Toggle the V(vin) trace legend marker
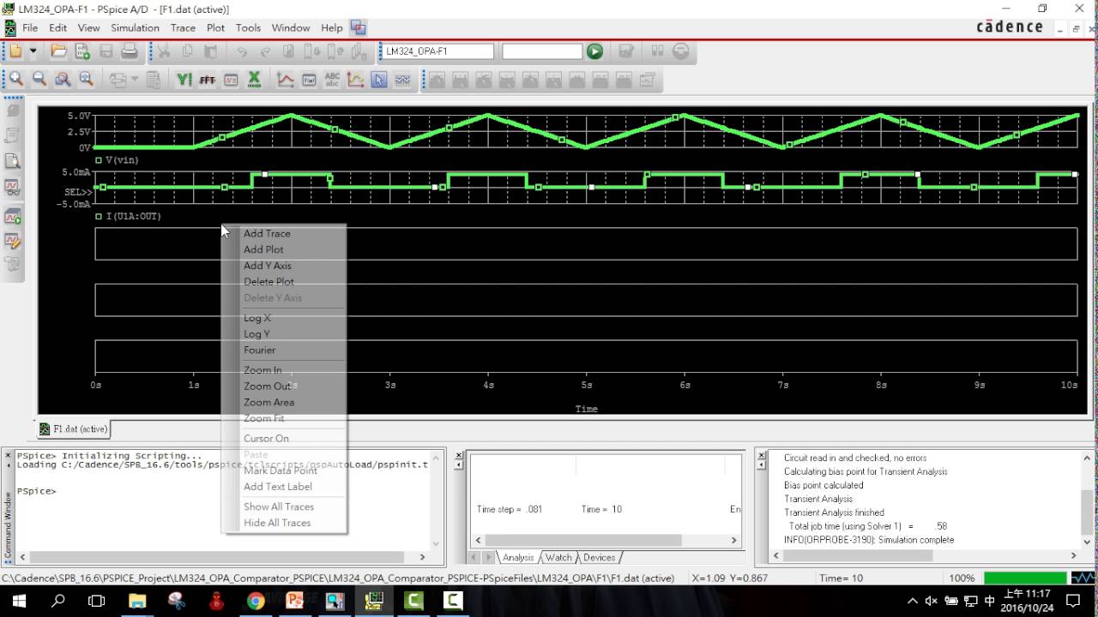 pos(99,160)
